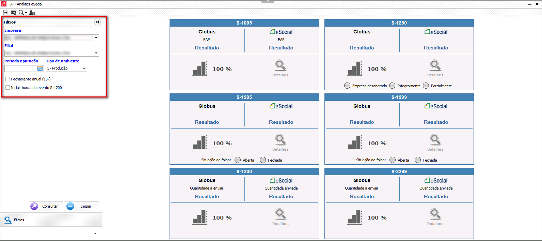
Task: Click the bar chart icon in S-1200 card
Action: 200,217
